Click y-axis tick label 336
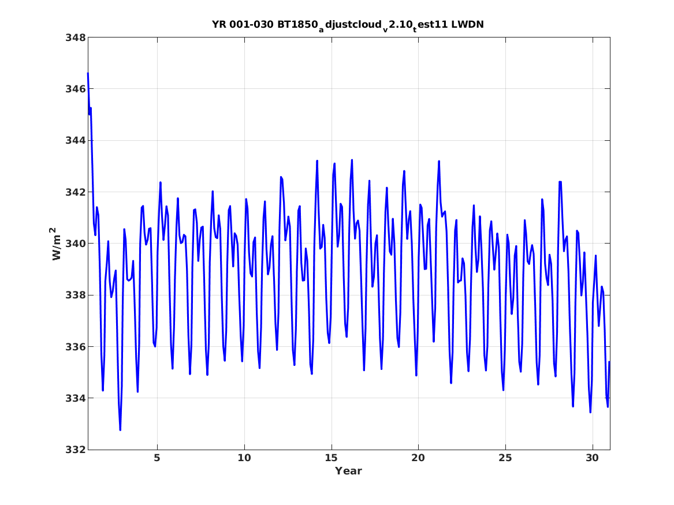This screenshot has height=505, width=674. tap(75, 347)
